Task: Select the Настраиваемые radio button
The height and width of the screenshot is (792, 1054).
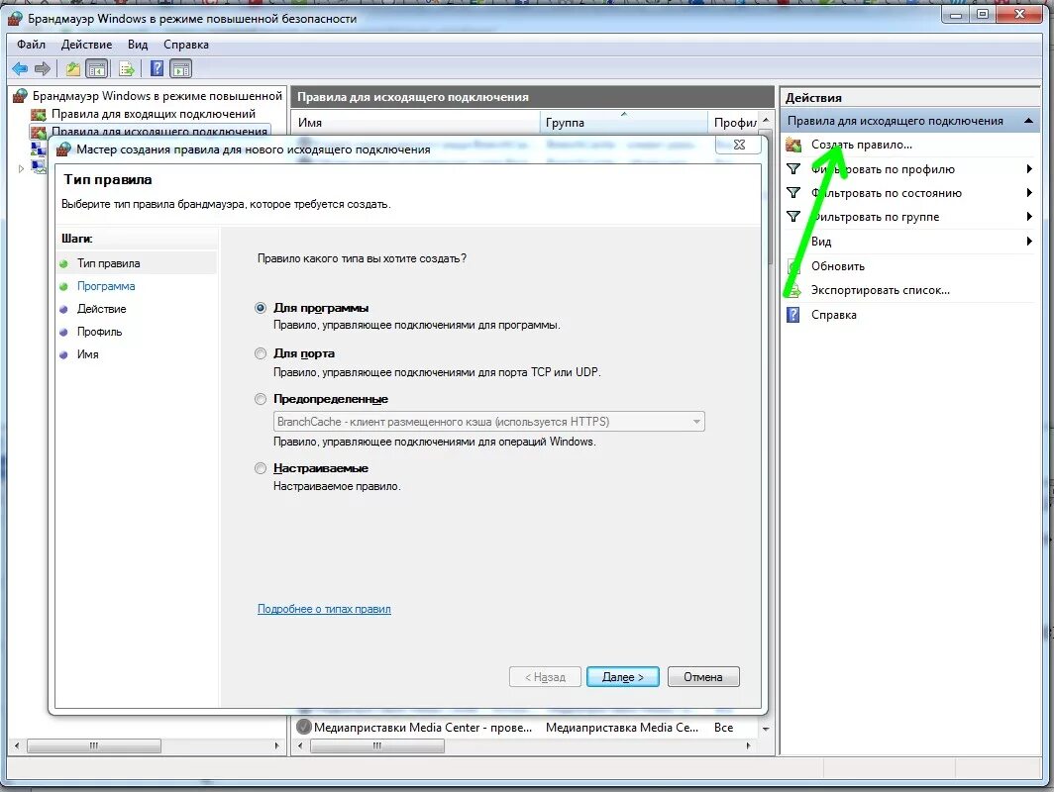Action: (x=261, y=468)
